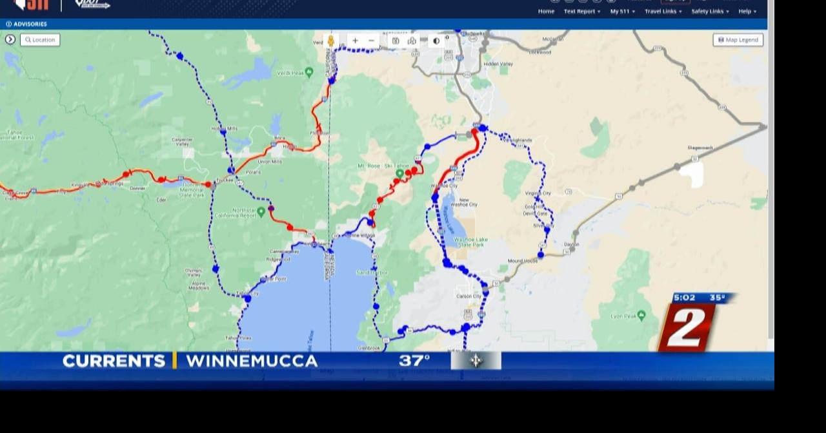Viewport: 826px width, 433px height.
Task: Click the Text Report link
Action: coord(579,11)
